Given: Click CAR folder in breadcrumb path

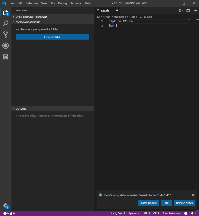Looking at the screenshot, I should click(132, 17).
